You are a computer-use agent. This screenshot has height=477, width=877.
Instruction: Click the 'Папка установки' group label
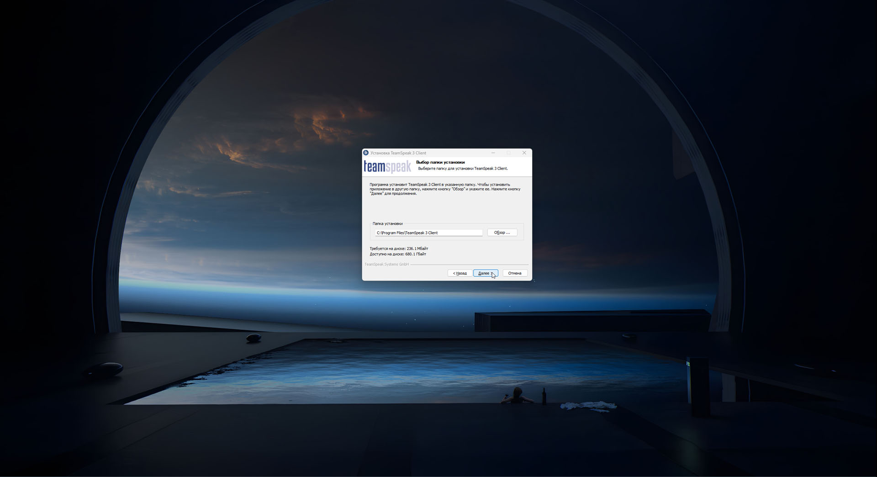(x=387, y=223)
